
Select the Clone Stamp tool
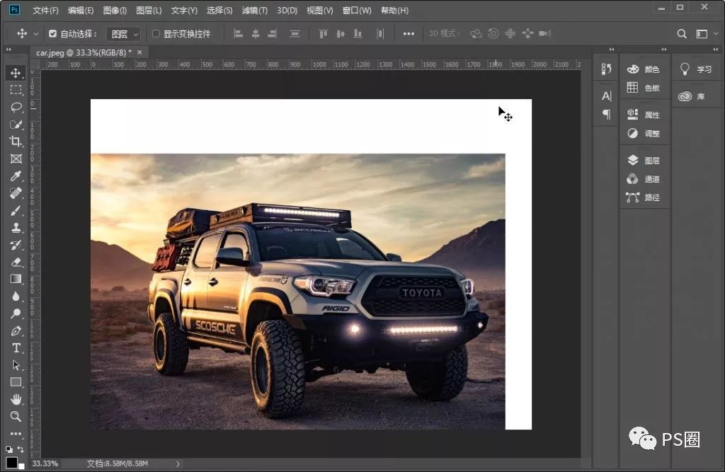16,227
